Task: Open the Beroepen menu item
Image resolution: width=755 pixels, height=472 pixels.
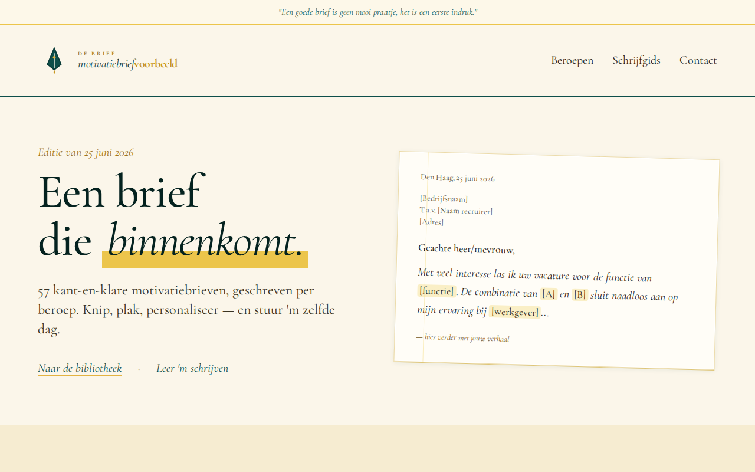Action: click(x=572, y=60)
